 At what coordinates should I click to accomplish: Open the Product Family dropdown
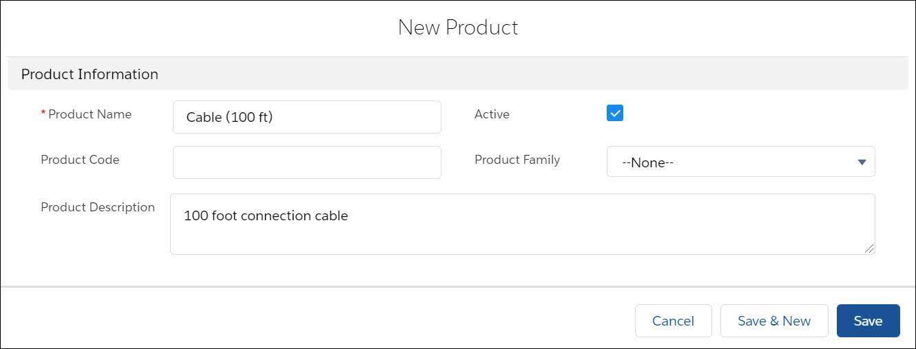pyautogui.click(x=740, y=162)
